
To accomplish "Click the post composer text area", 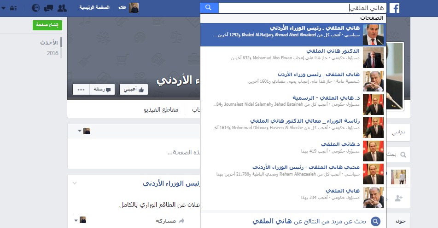I will (x=134, y=153).
